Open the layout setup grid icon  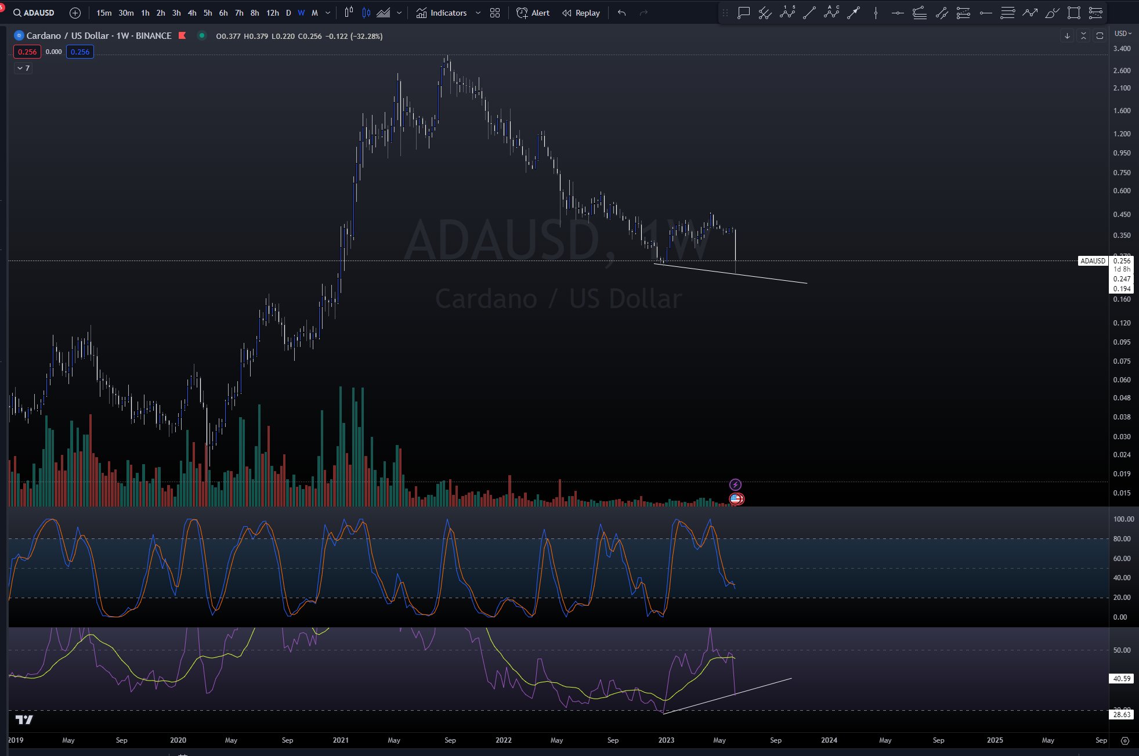pyautogui.click(x=495, y=13)
